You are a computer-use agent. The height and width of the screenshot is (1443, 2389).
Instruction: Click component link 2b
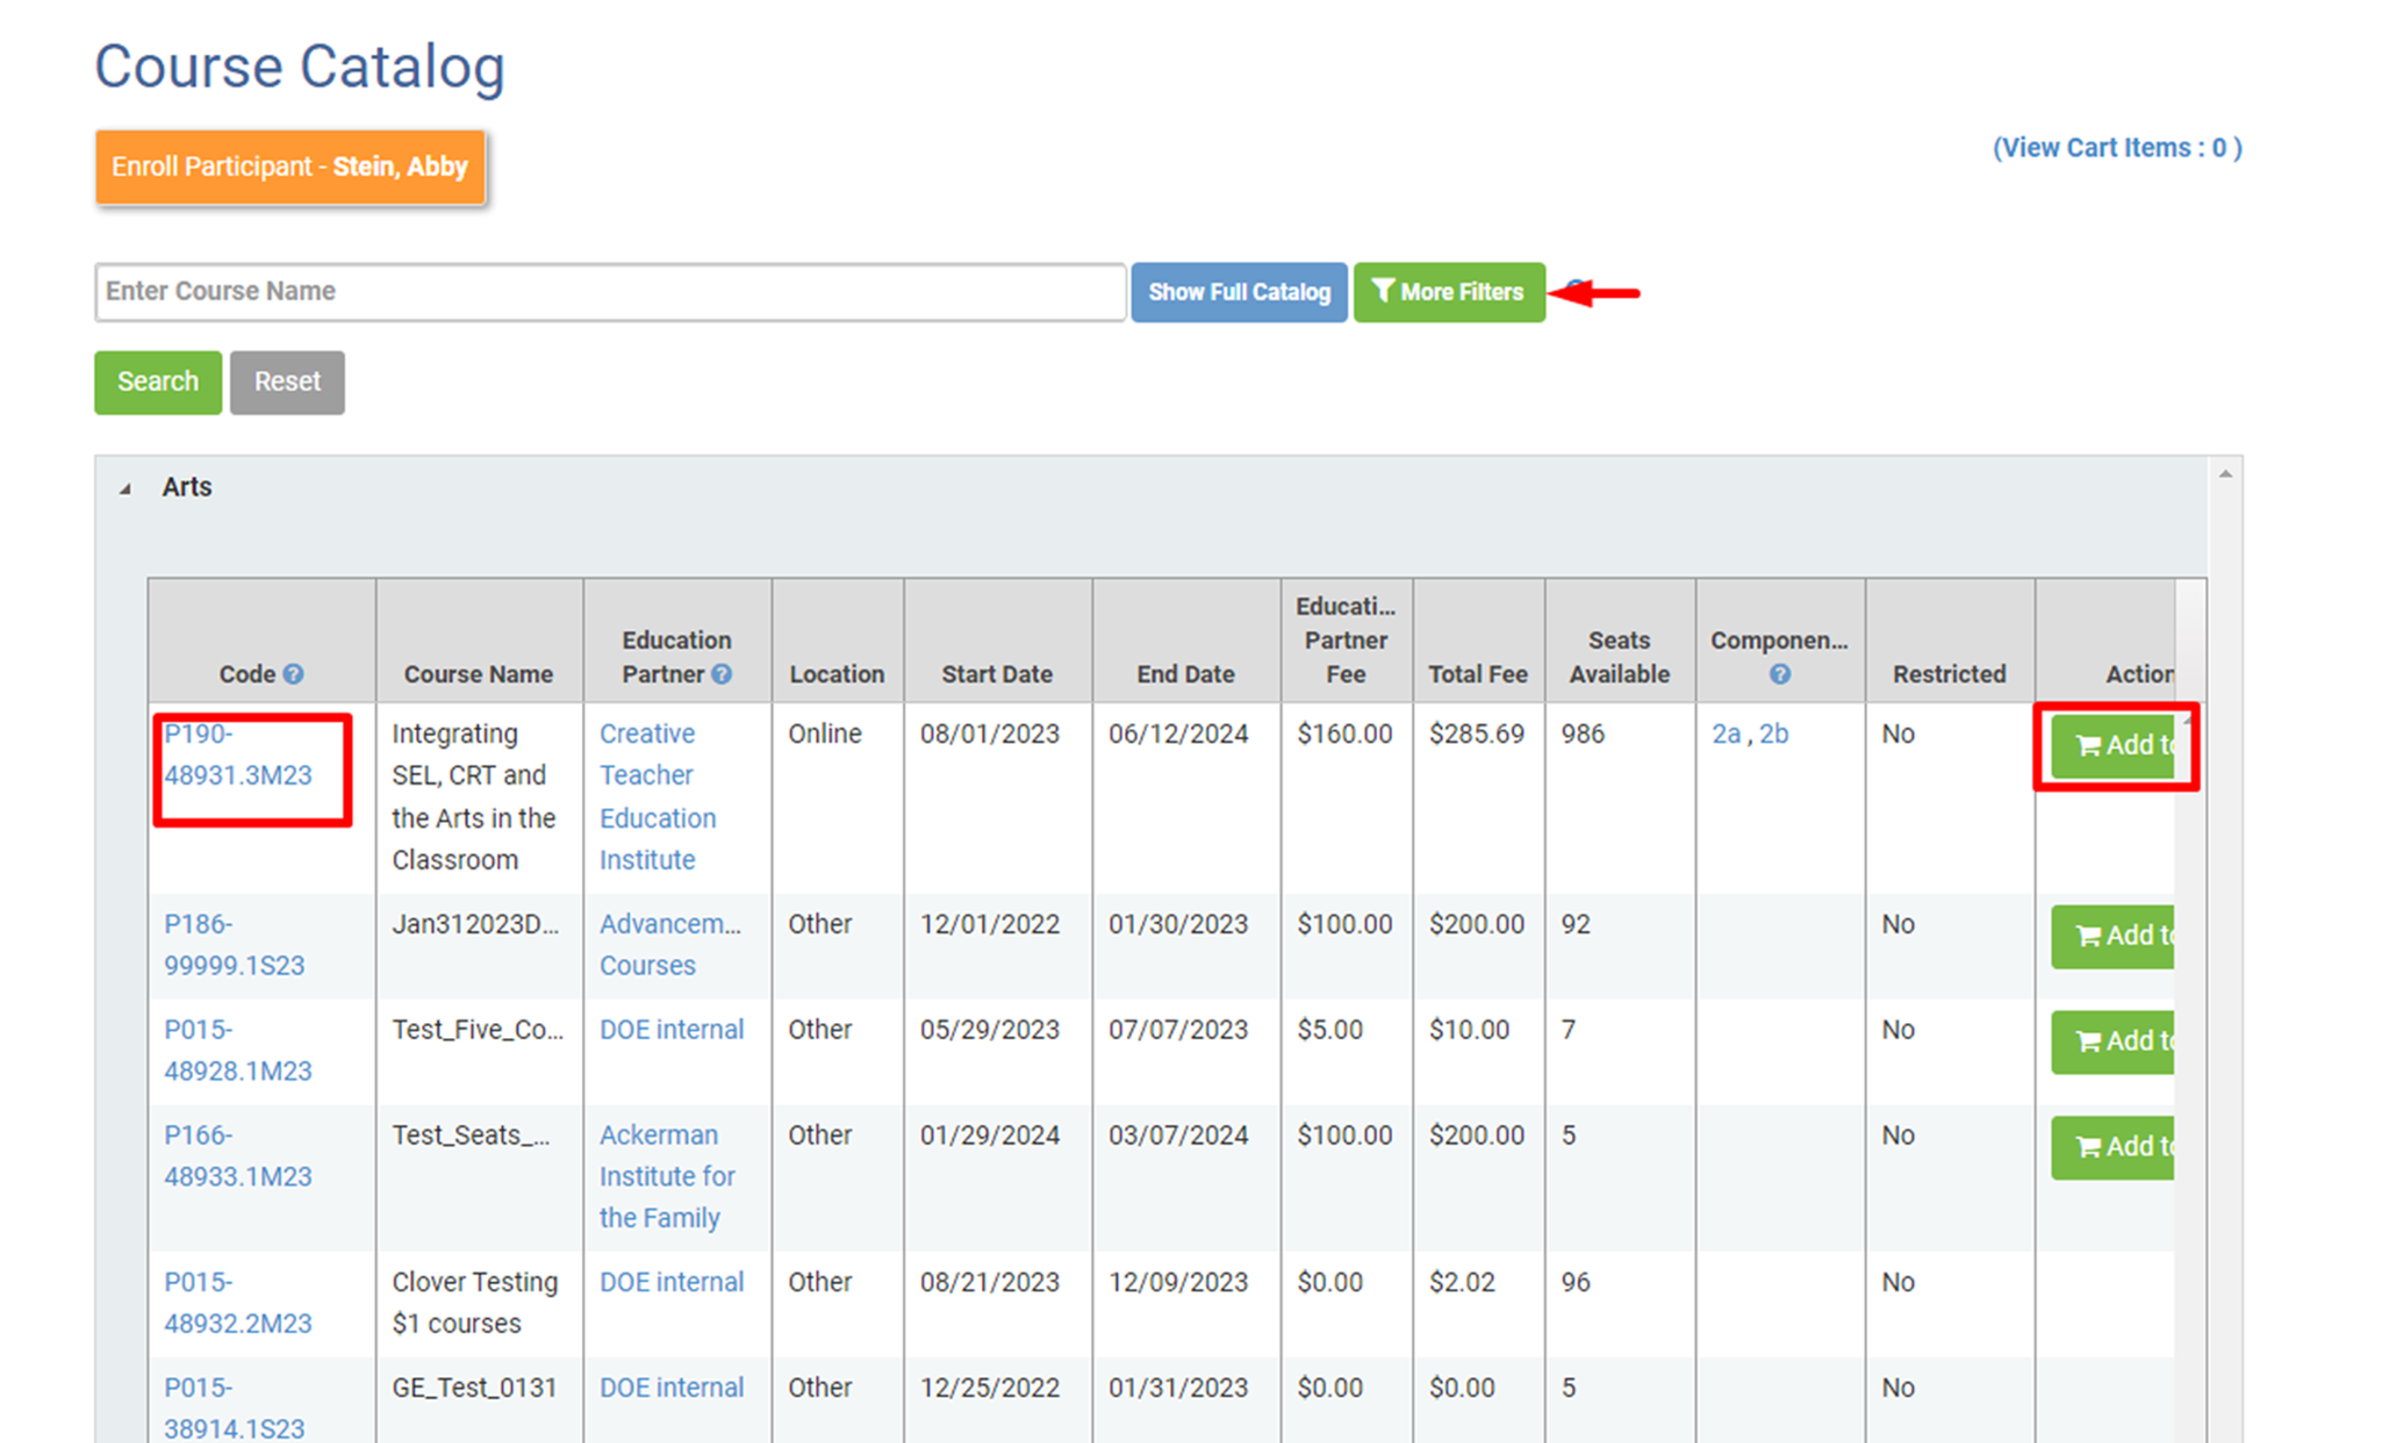coord(1773,734)
